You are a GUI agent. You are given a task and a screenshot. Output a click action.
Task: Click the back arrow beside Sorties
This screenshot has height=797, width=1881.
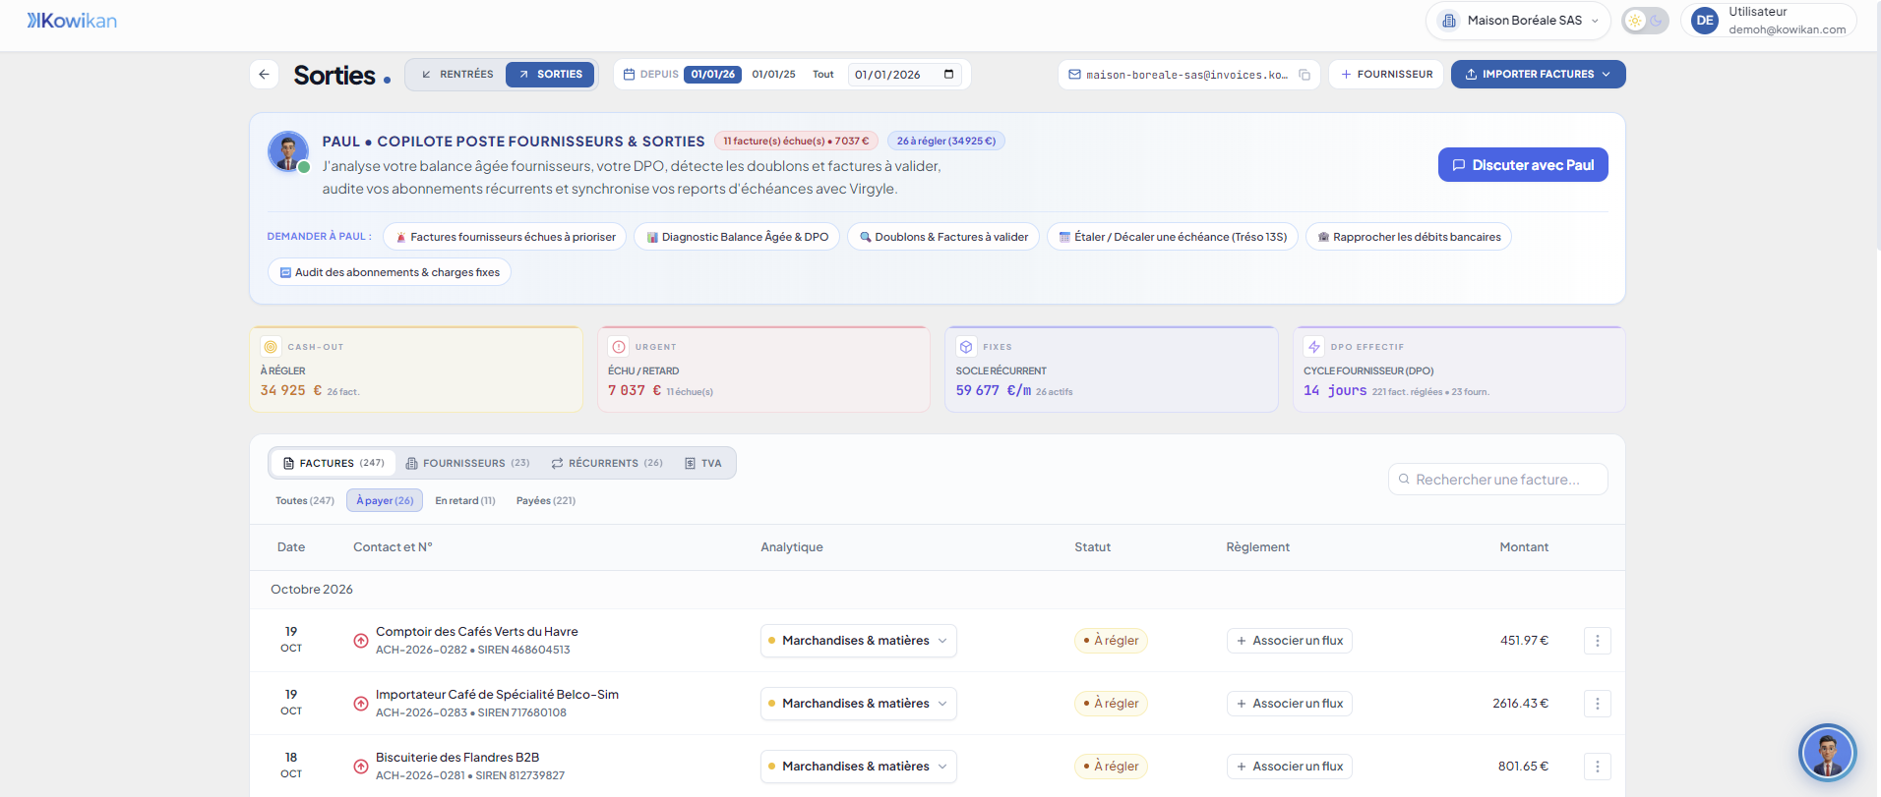point(264,75)
